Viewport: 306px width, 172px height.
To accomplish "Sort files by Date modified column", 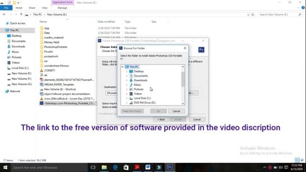I will pyautogui.click(x=106, y=21).
